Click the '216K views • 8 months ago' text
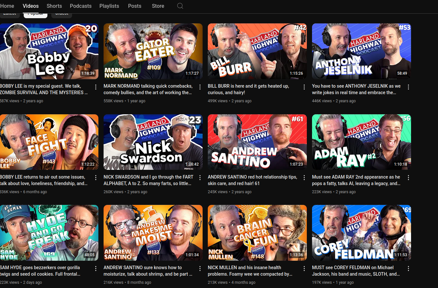The width and height of the screenshot is (438, 288). 127,282
